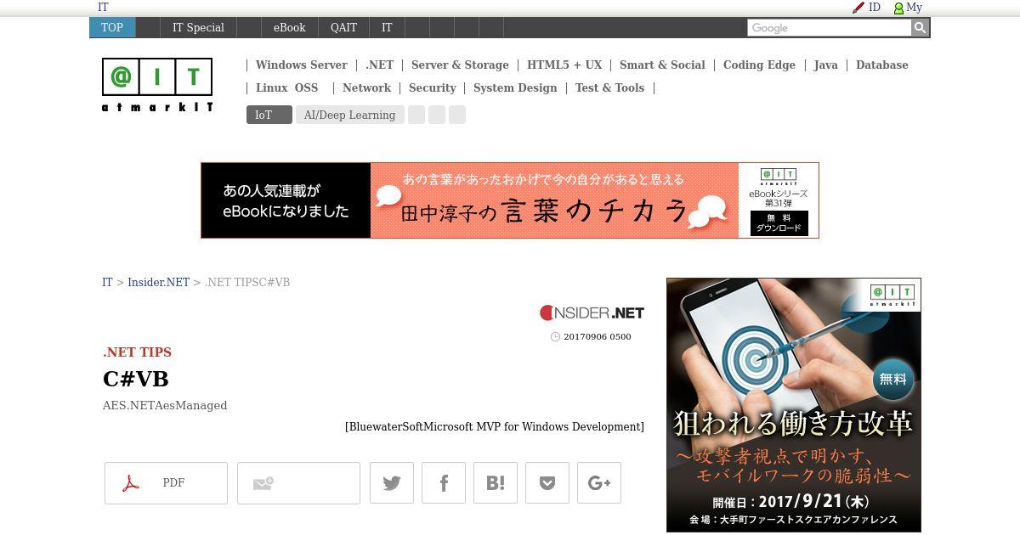
Task: Share article on Google+
Action: click(x=599, y=483)
